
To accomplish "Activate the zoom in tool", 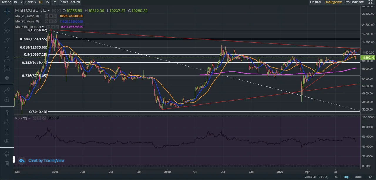I will point(7,100).
